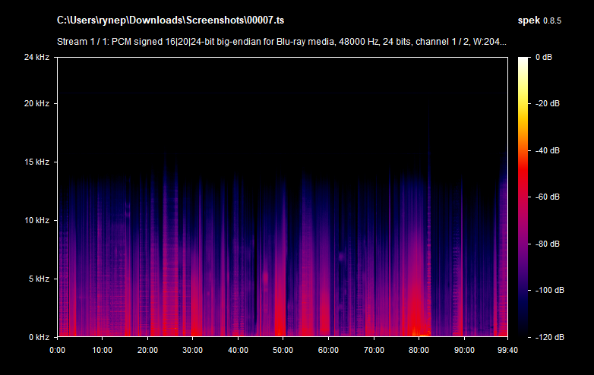The height and width of the screenshot is (375, 594).
Task: Select the 5 kHz frequency axis label
Action: [39, 279]
